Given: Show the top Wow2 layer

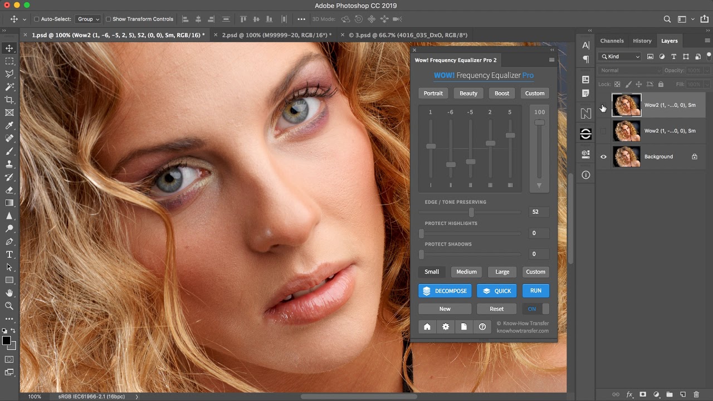Looking at the screenshot, I should coord(603,105).
